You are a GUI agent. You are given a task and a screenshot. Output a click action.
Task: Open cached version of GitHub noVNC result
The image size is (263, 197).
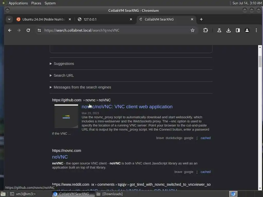[x=205, y=138]
